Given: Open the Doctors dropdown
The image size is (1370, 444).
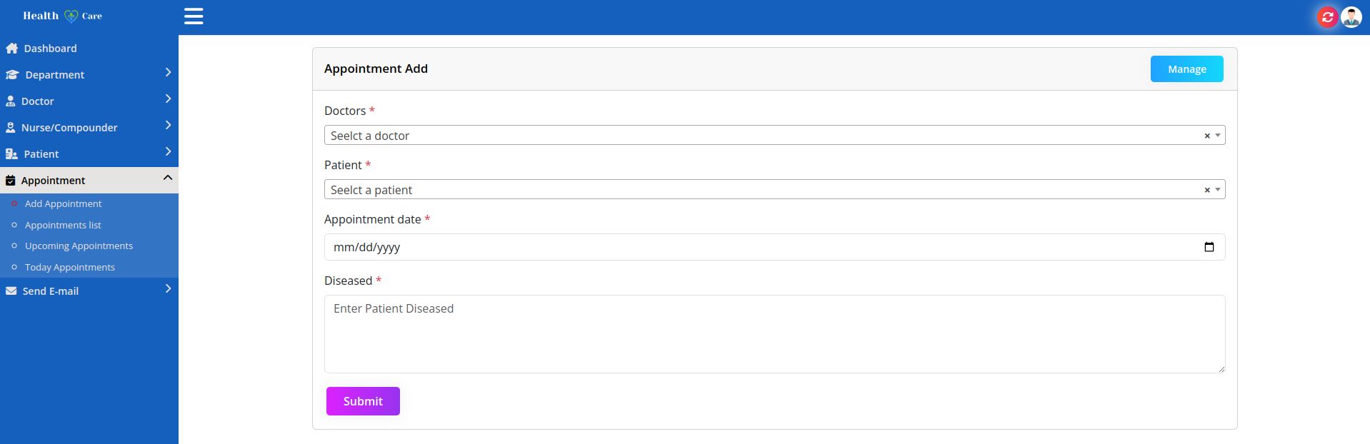Looking at the screenshot, I should (764, 136).
